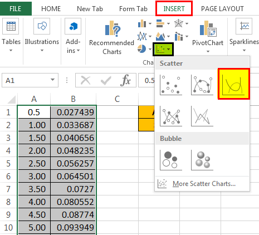
Task: Insert a line chart
Action: 142,36
